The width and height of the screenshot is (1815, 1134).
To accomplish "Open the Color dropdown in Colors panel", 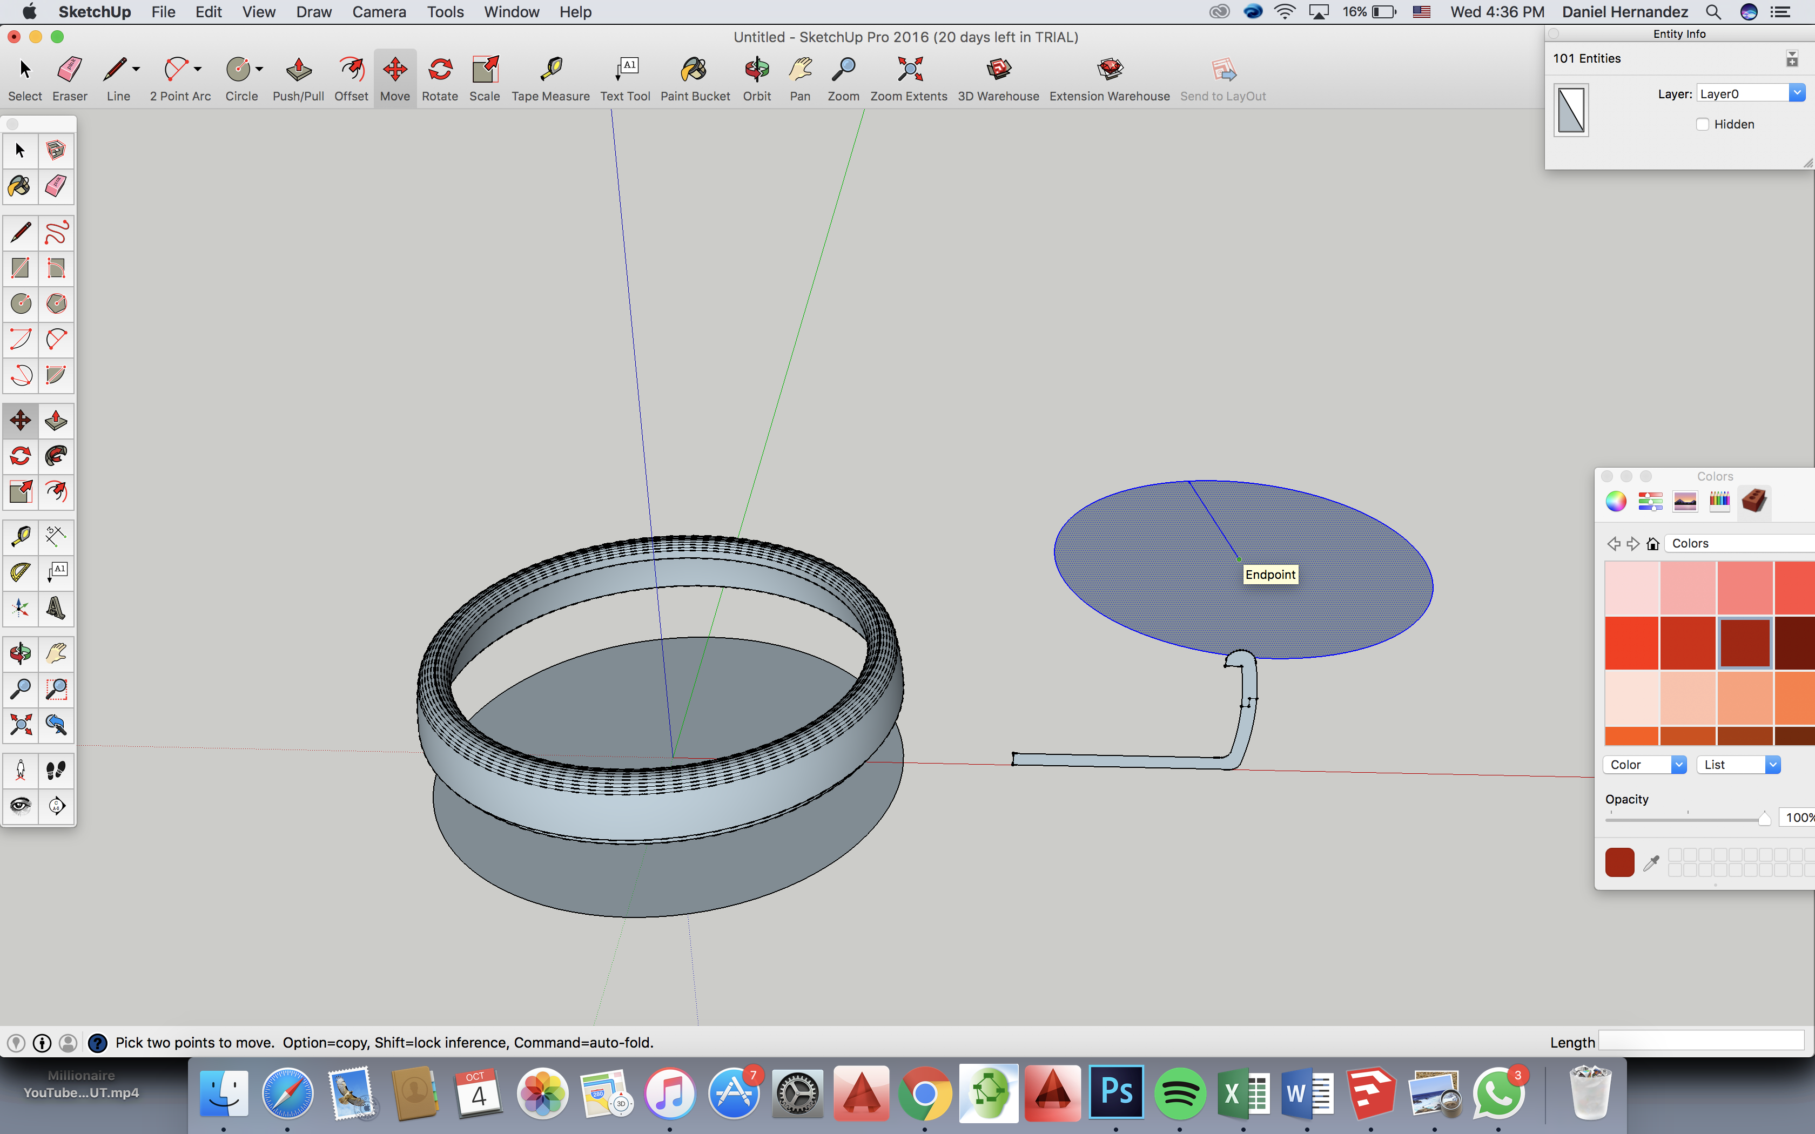I will point(1645,764).
